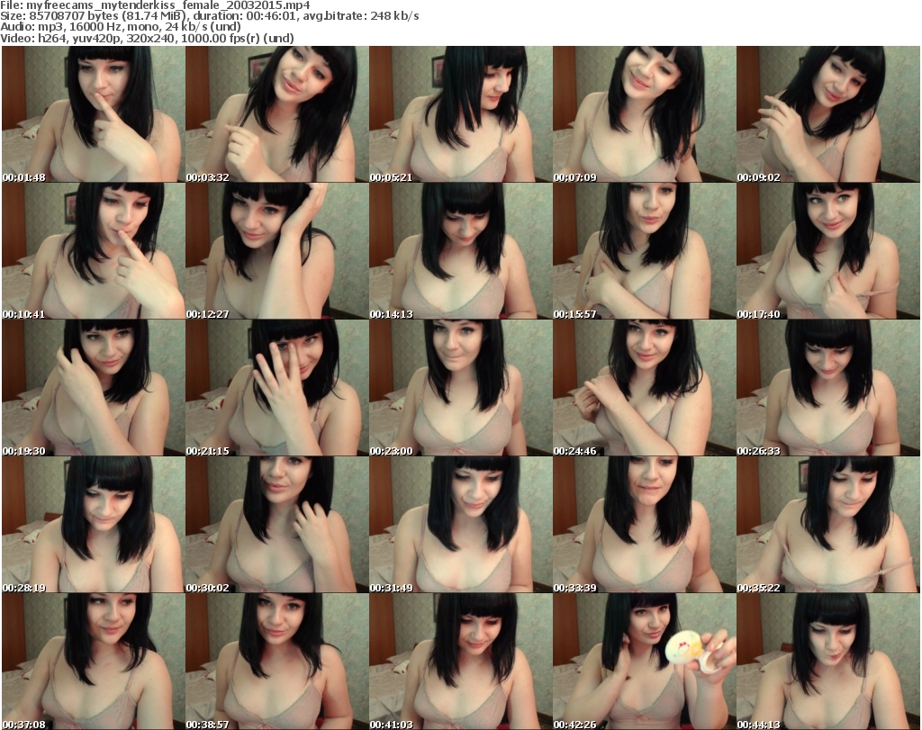Viewport: 922px width, 730px height.
Task: Click the 00:14:13 thumbnail
Action: click(461, 251)
